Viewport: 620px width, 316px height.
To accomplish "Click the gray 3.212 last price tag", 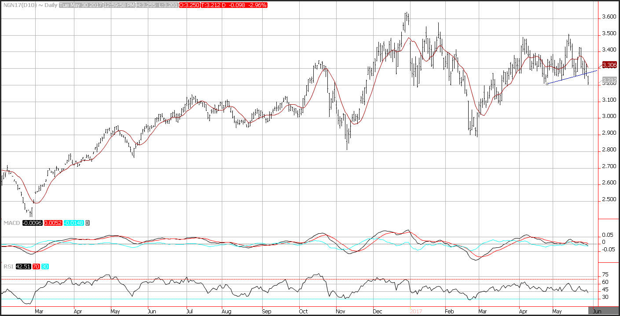I will coord(609,81).
